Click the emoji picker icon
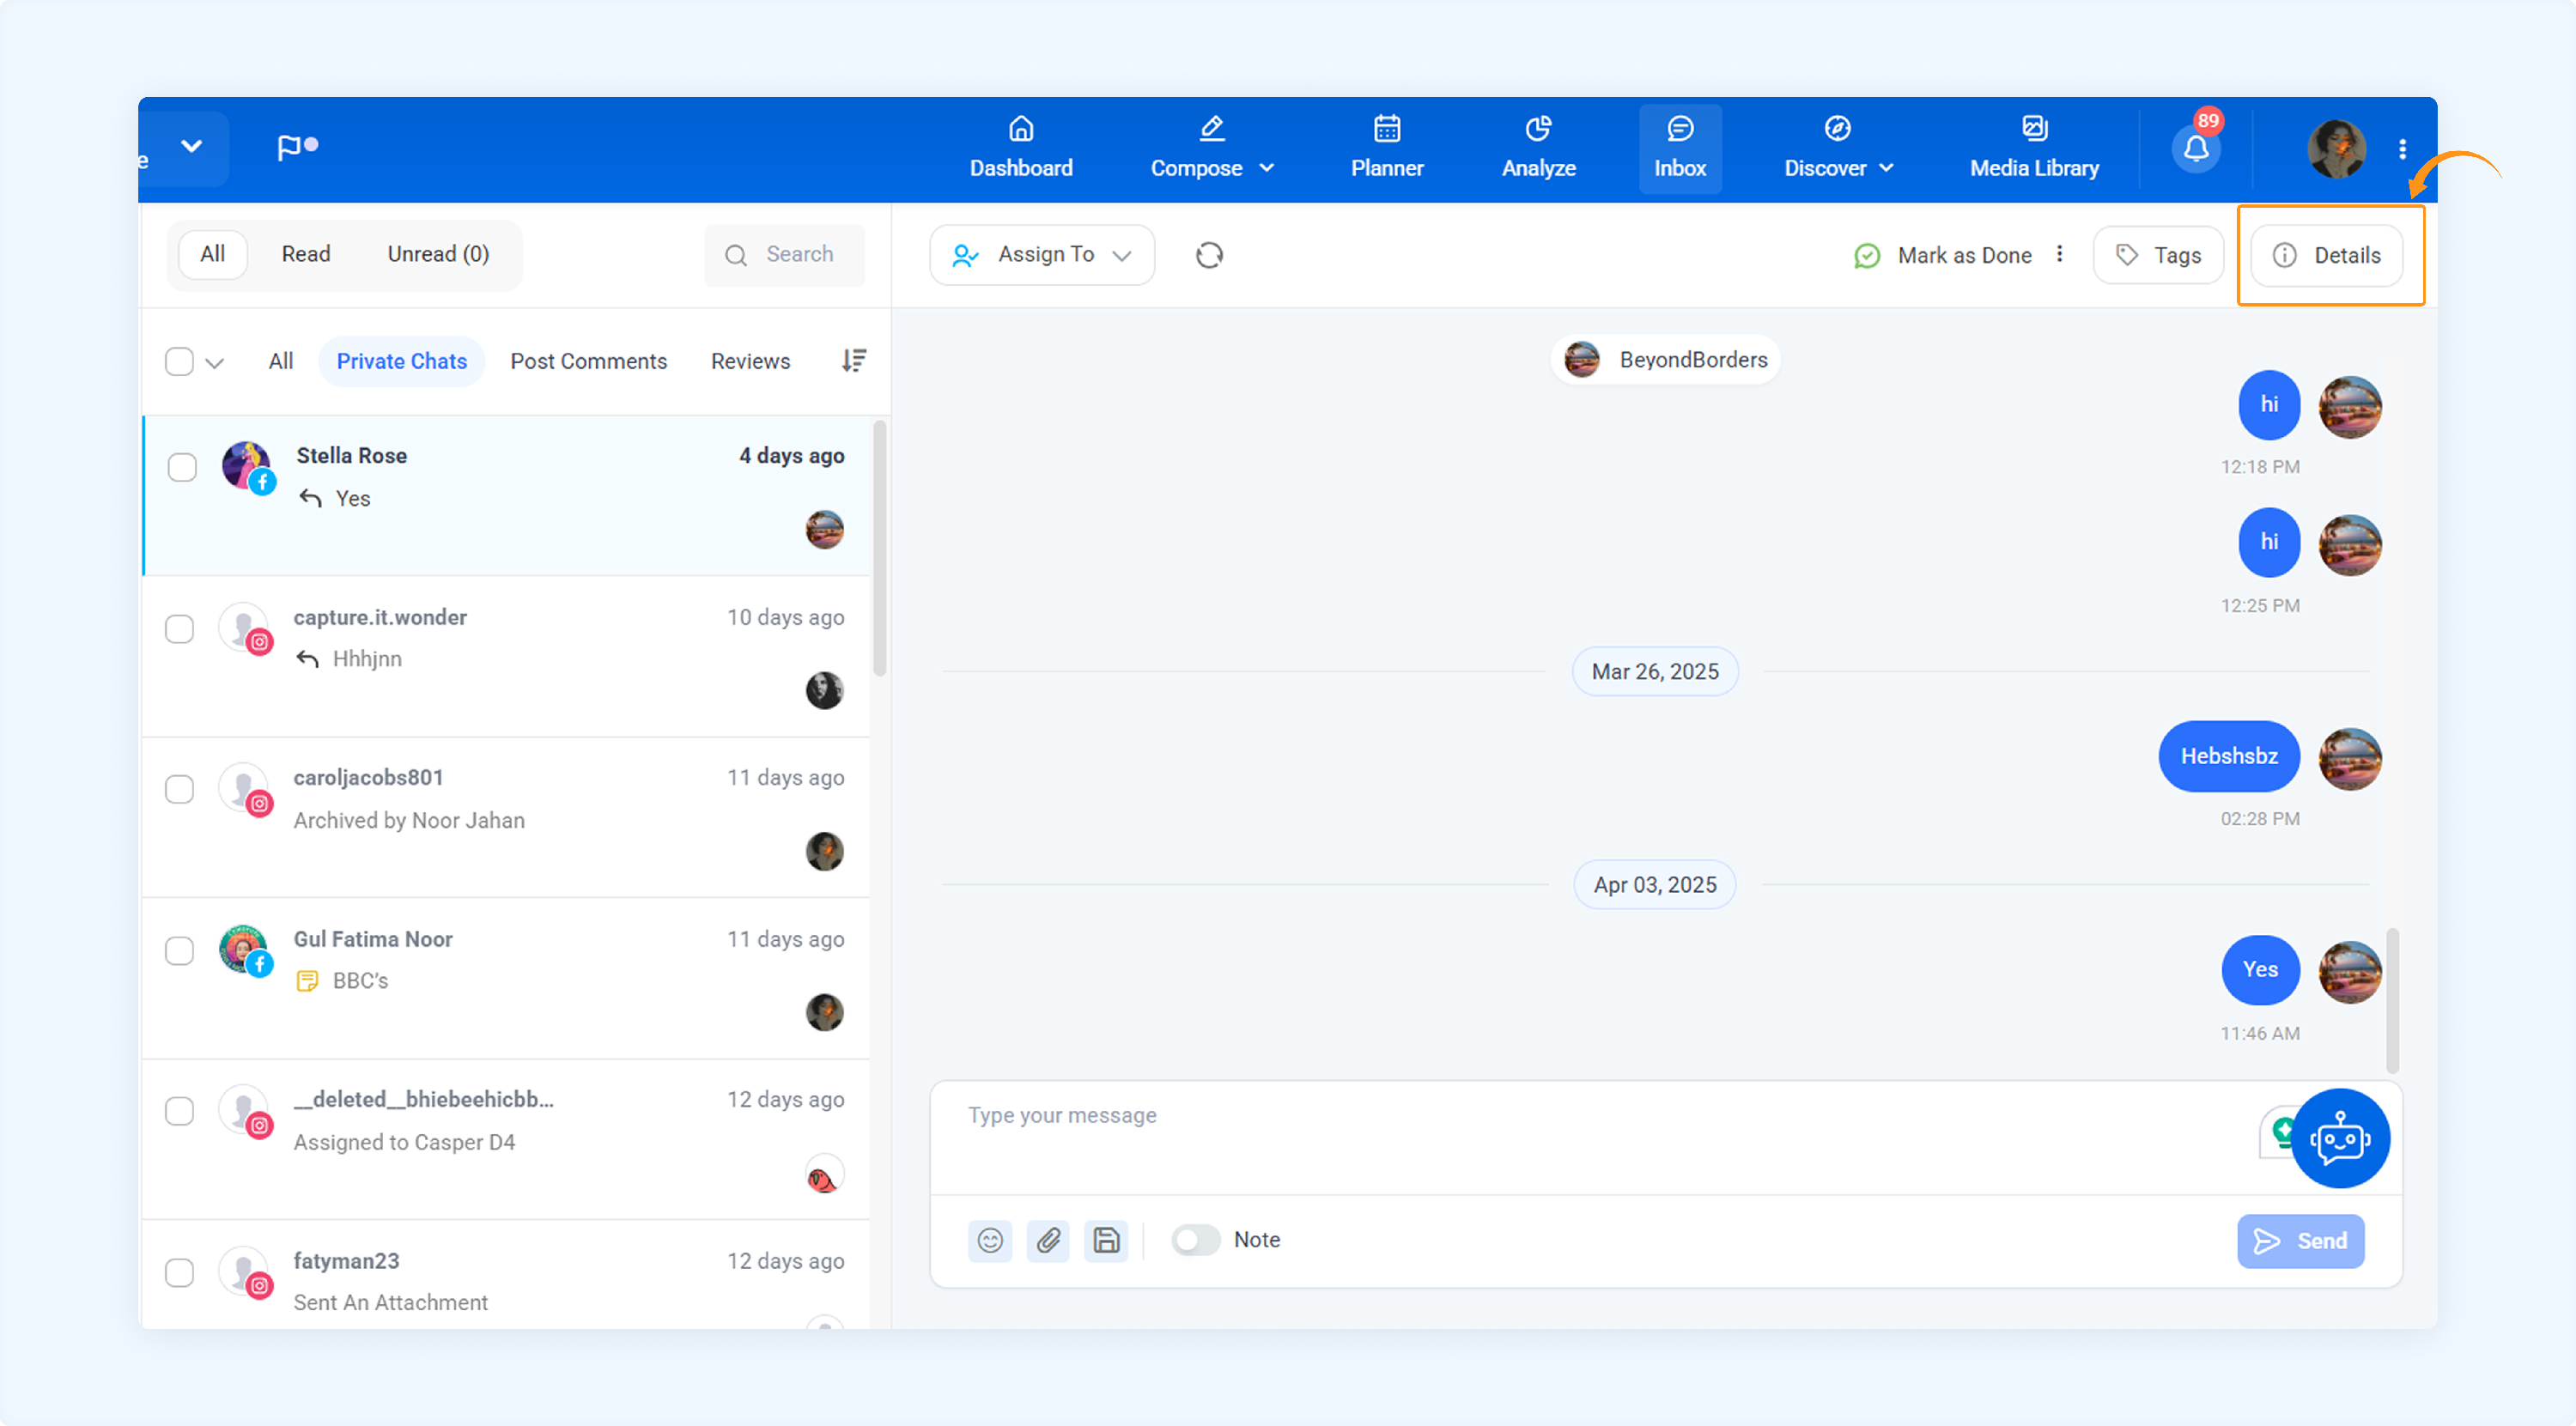Viewport: 2576px width, 1426px height. click(990, 1240)
